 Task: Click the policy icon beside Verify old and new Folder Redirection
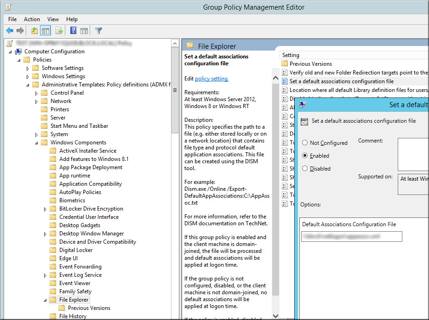[x=285, y=73]
